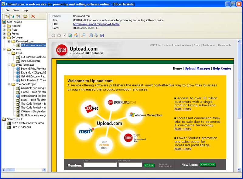Viewport: 243px width, 179px height.
Task: Click the Over 20 MORE sites bubble
Action: point(104,145)
